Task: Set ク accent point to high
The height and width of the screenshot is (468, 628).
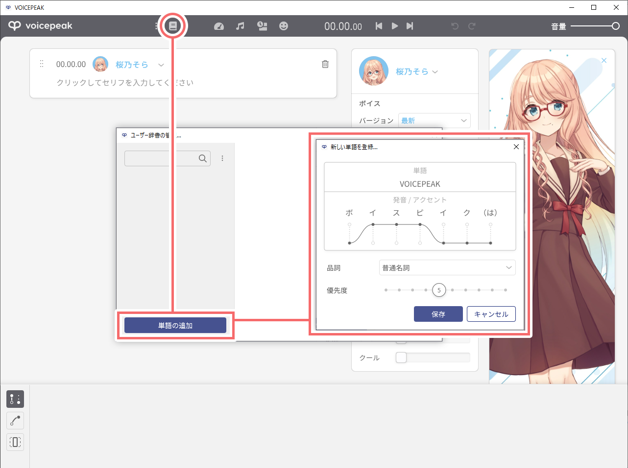Action: 467,224
